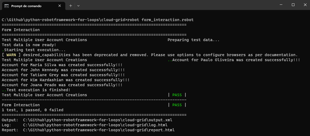Open a new tab with the plus button

pyautogui.click(x=71, y=6)
